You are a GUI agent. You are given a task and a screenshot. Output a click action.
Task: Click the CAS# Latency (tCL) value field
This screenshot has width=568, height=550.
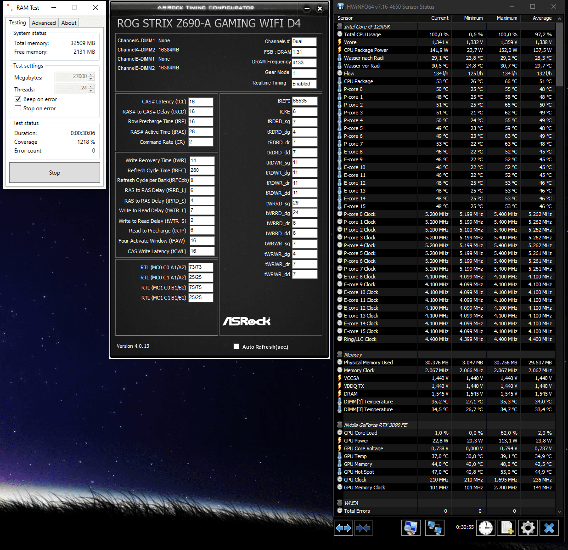tap(201, 102)
